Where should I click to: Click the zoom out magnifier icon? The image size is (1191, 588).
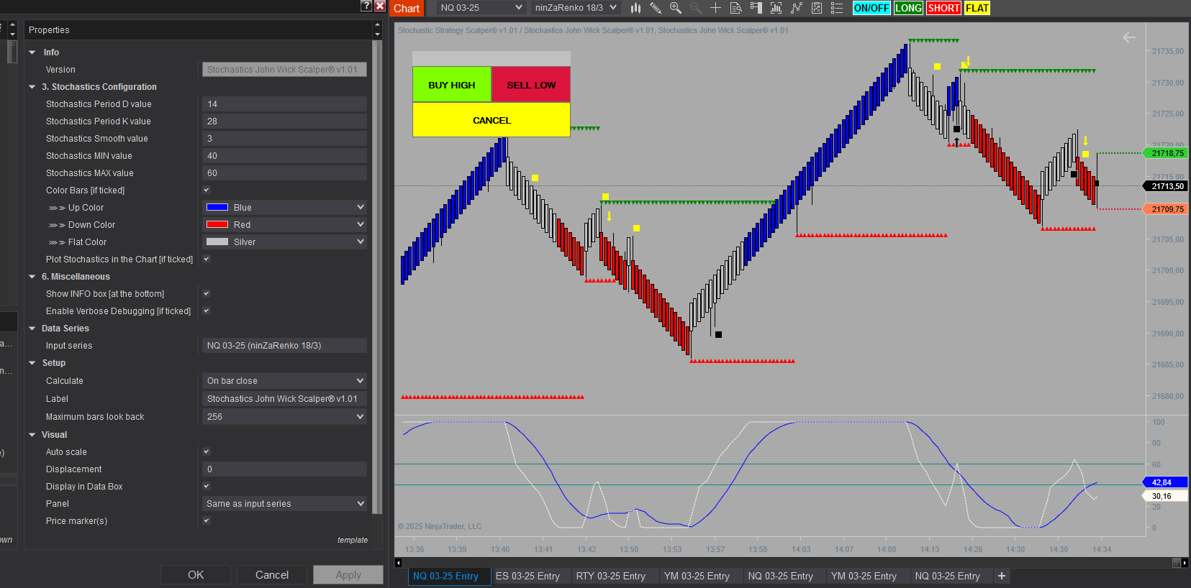[696, 8]
